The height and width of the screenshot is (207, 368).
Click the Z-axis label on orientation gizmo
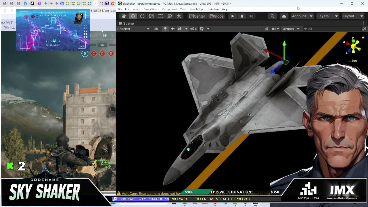(347, 53)
